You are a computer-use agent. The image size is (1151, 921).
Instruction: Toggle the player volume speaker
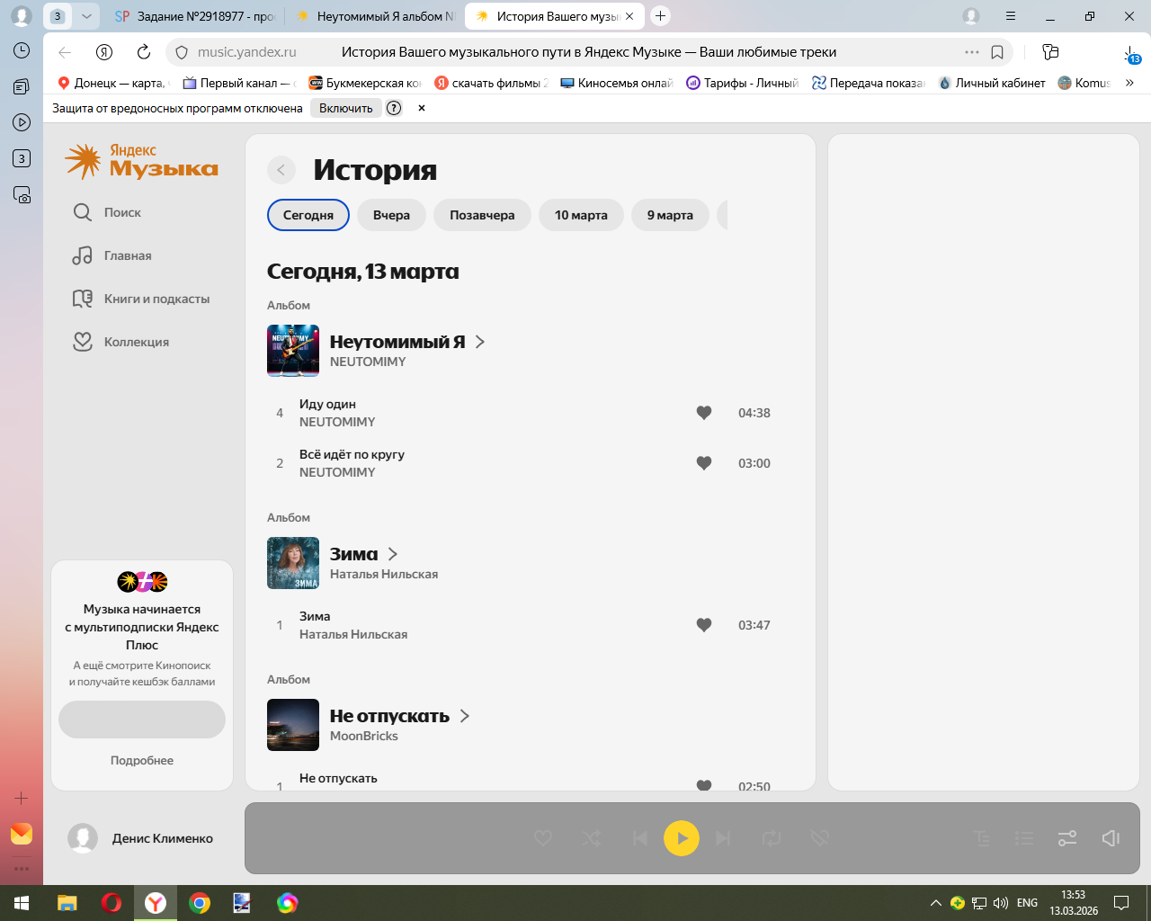pos(1111,838)
